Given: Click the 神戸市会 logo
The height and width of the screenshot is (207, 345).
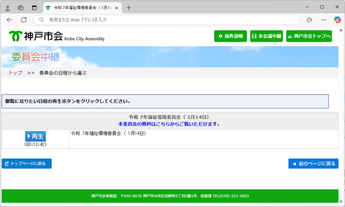Looking at the screenshot, I should pyautogui.click(x=56, y=36).
